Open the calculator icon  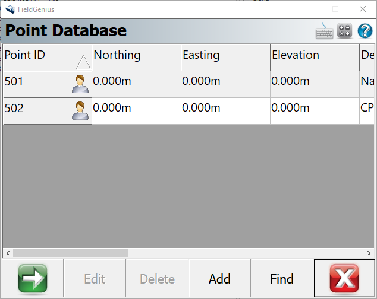click(345, 31)
